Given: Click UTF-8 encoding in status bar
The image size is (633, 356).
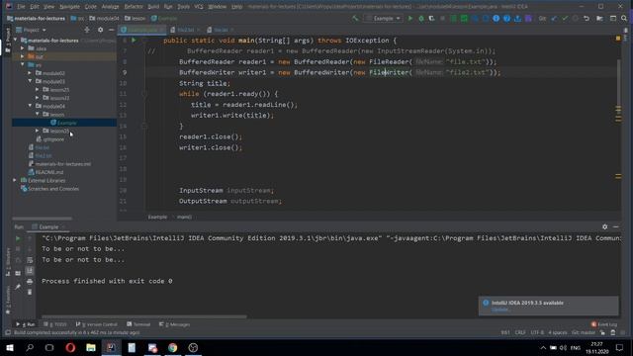Looking at the screenshot, I should [x=537, y=332].
